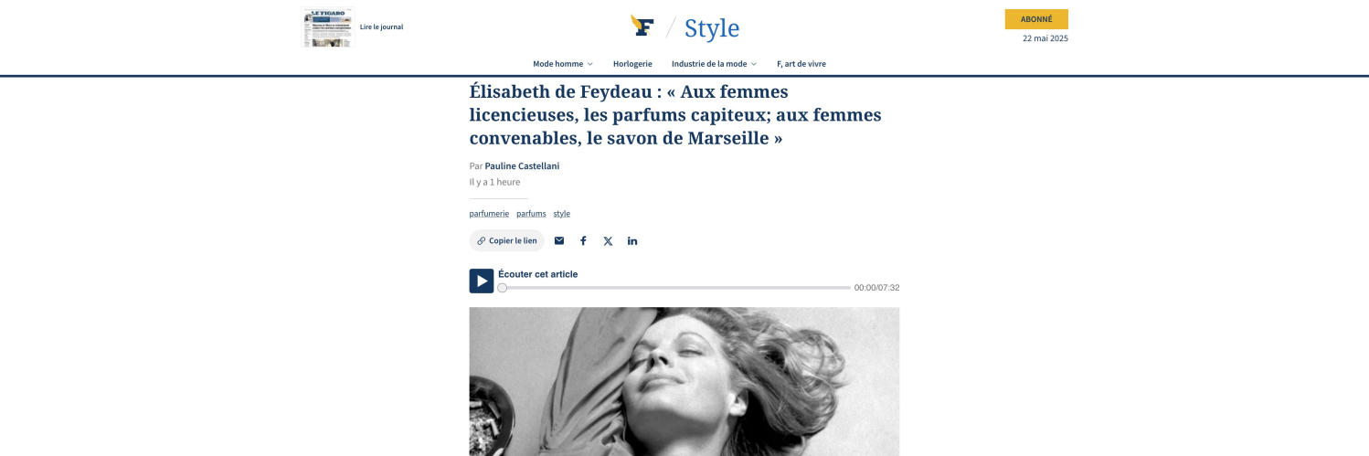Viewport: 1369px width, 456px height.
Task: Share article on X icon
Action: [x=608, y=241]
